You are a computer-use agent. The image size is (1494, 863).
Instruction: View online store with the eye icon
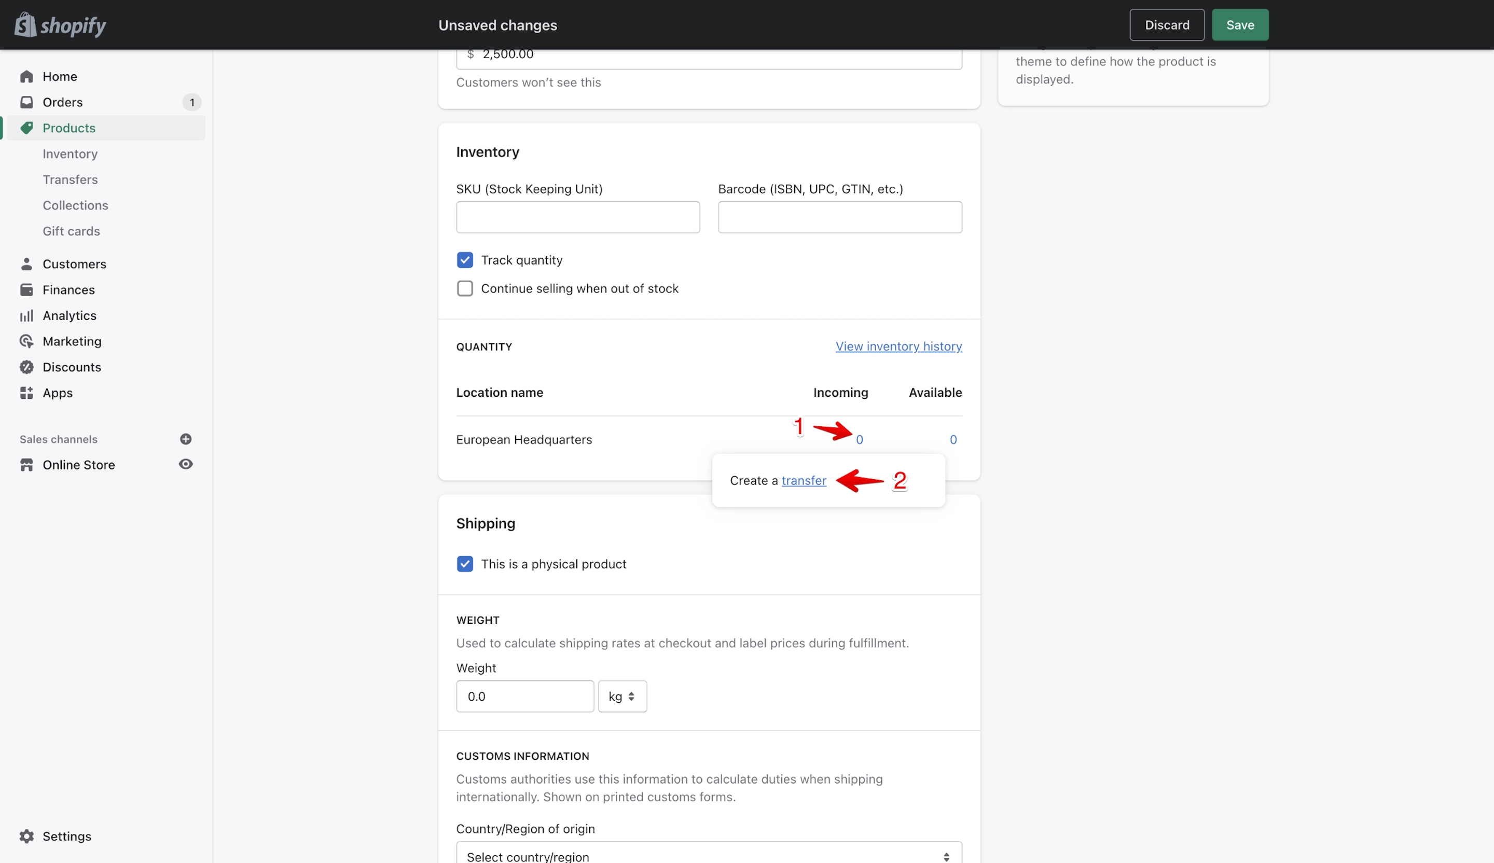[x=186, y=465]
